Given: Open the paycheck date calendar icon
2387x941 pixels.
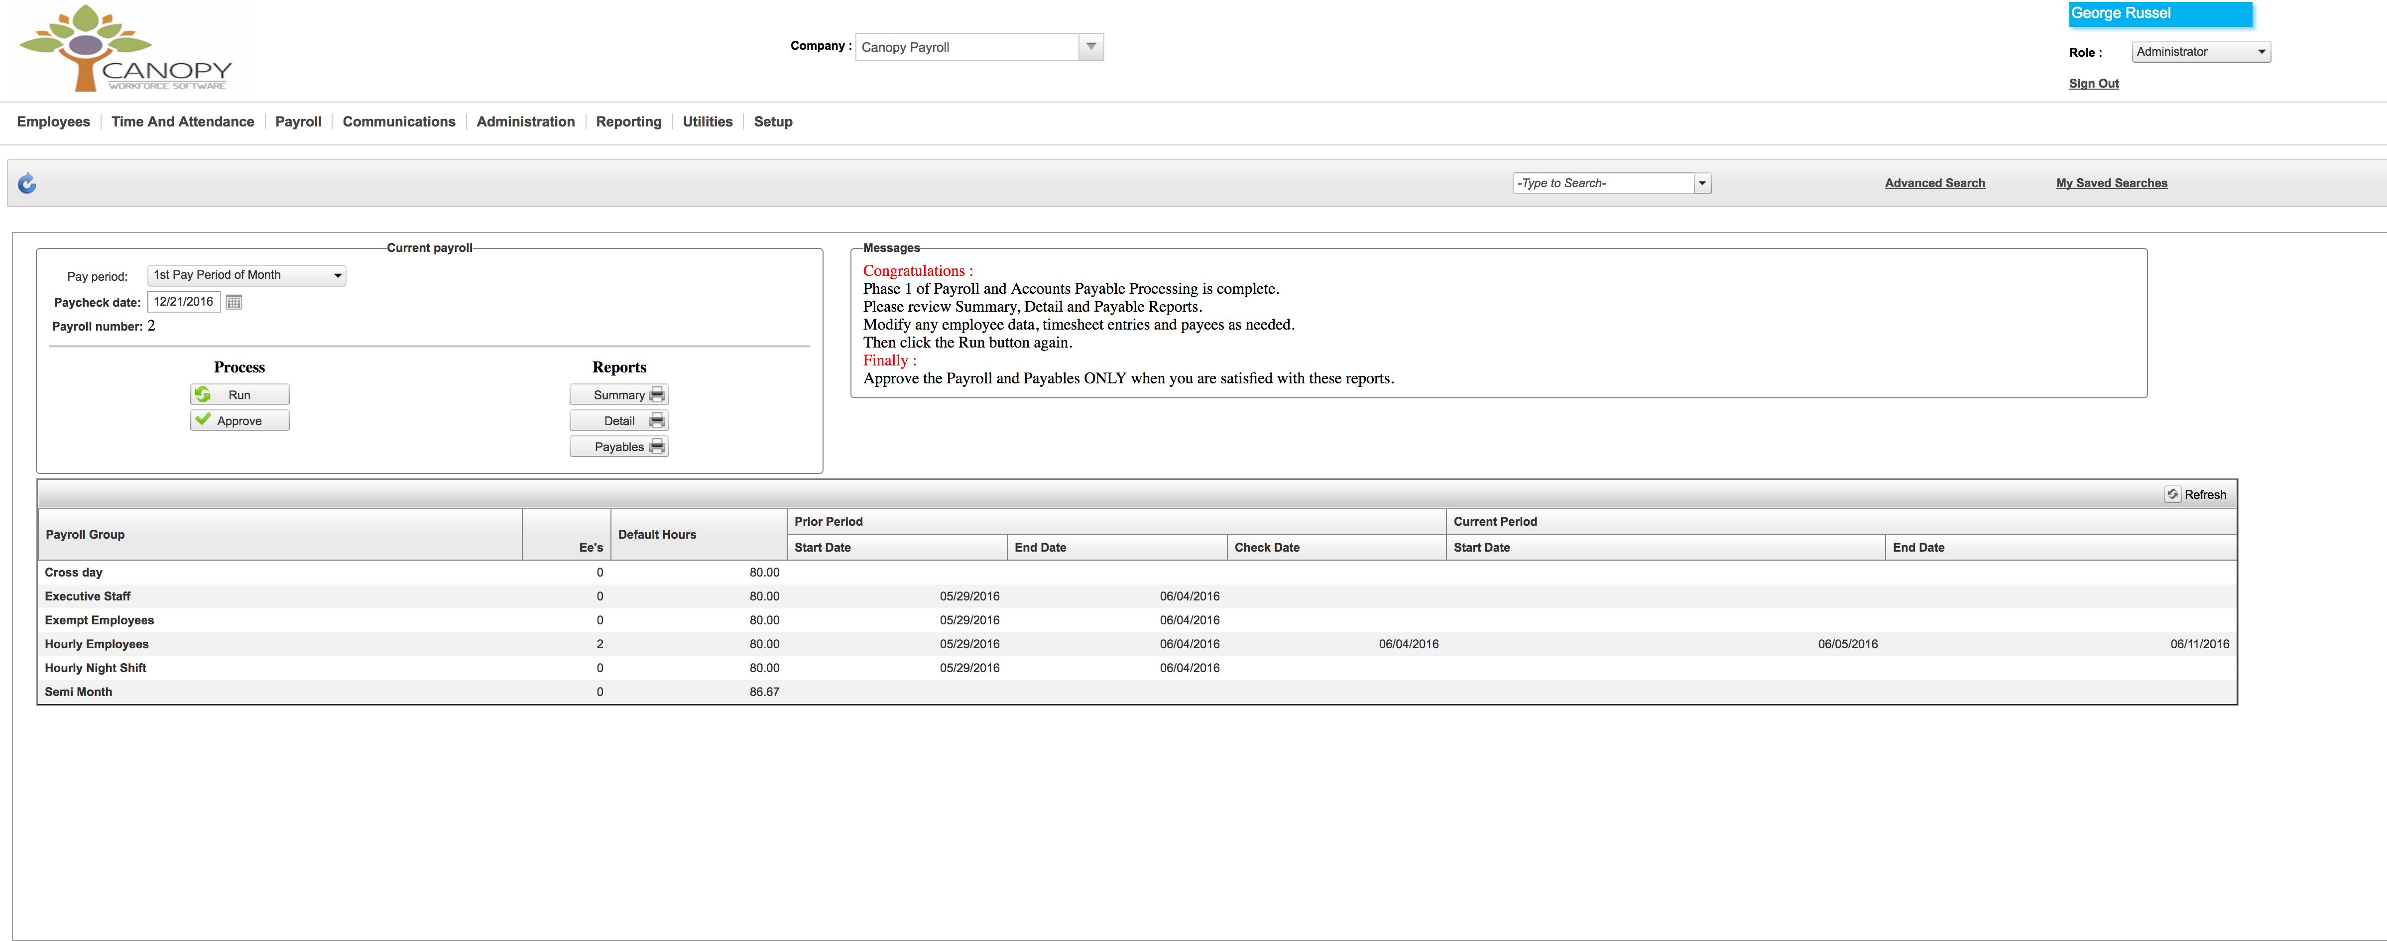Looking at the screenshot, I should pos(234,302).
